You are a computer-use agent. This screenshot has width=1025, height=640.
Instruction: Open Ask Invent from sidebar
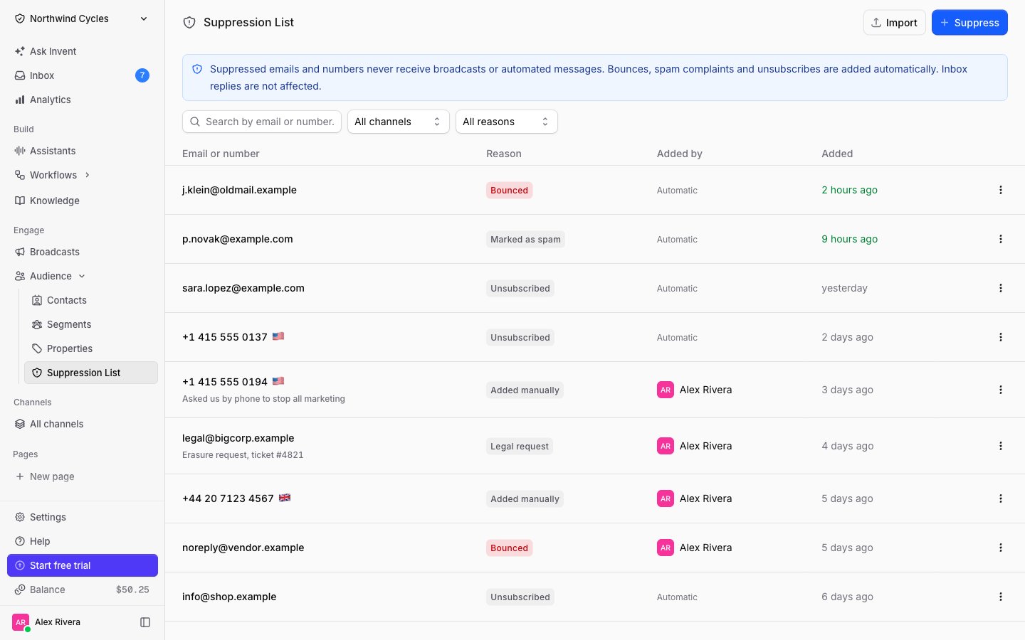click(x=83, y=51)
